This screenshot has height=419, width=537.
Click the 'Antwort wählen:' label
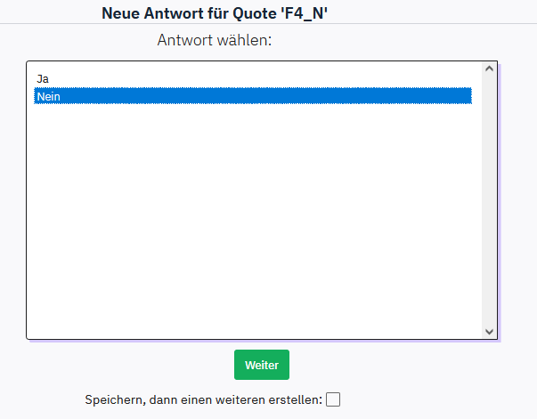tap(215, 40)
